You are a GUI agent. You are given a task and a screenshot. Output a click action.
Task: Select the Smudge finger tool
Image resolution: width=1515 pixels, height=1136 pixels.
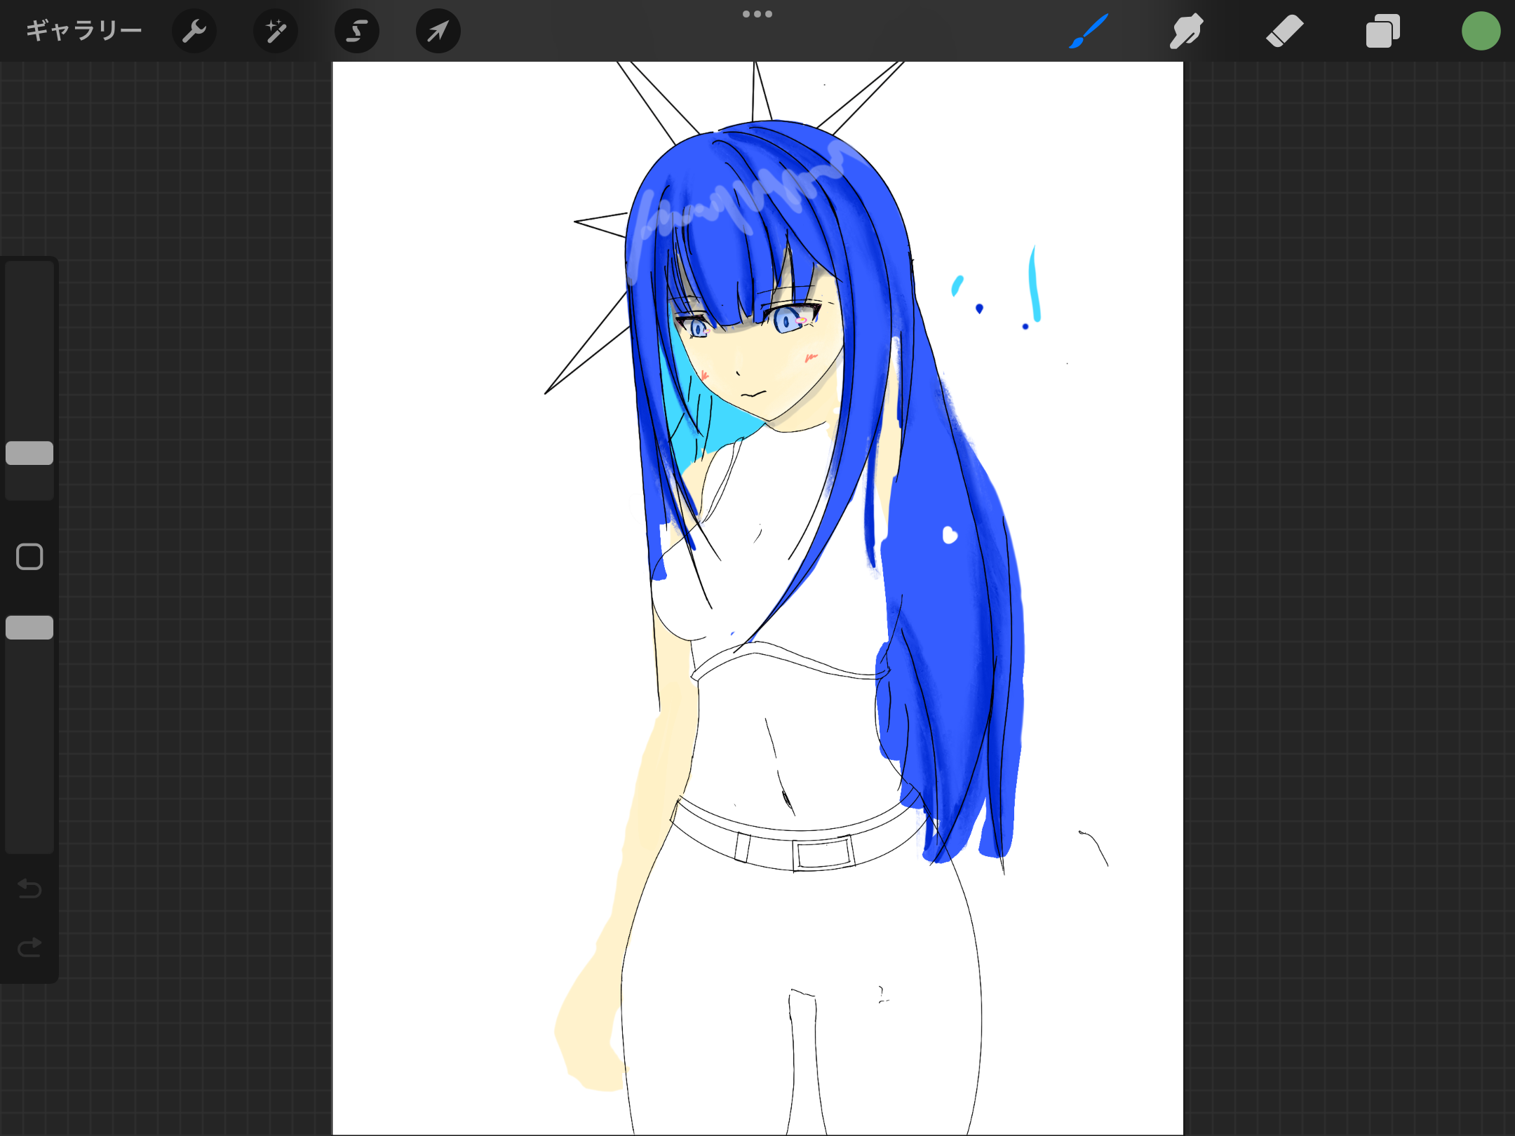[1186, 31]
